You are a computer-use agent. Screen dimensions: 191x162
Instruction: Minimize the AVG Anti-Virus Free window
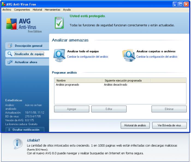175,4
